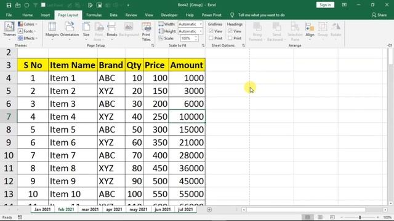Open the Scale to Fit dialog launcher
The width and height of the screenshot is (394, 221).
click(203, 45)
